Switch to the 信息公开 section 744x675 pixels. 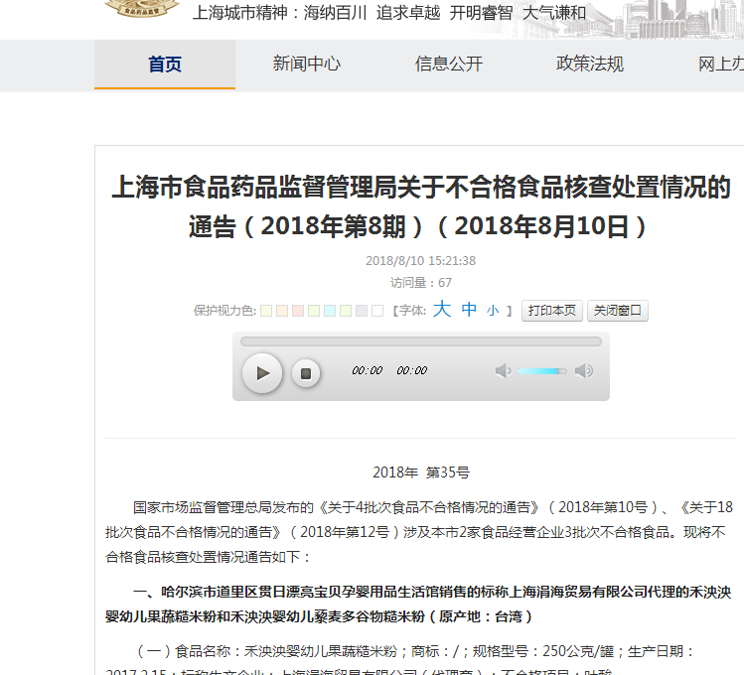(448, 65)
